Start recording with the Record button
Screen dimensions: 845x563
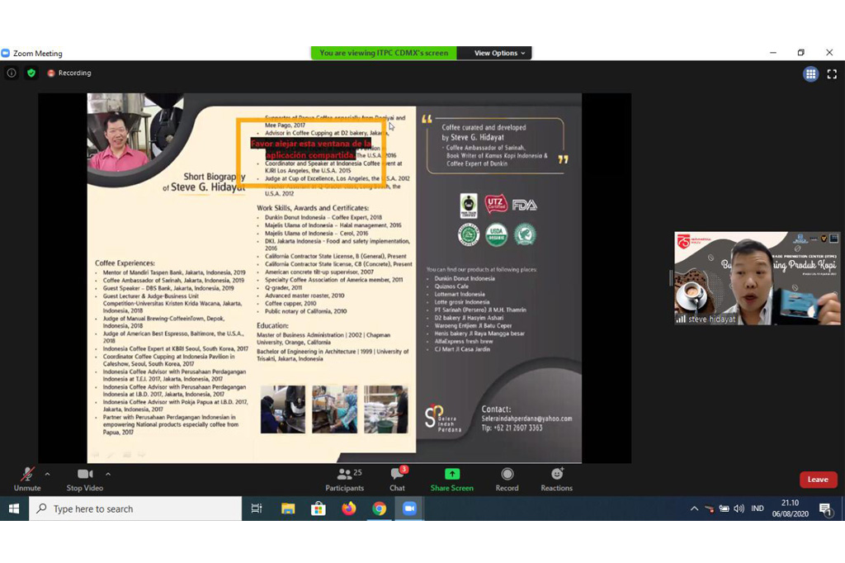(507, 479)
